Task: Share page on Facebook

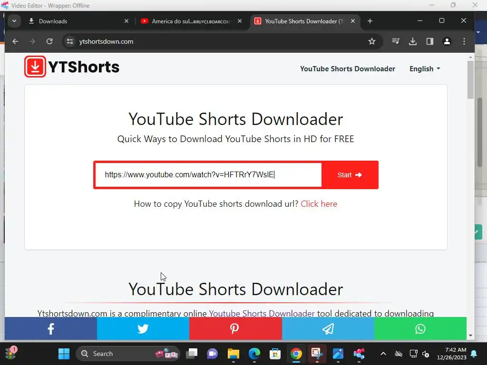Action: click(50, 329)
